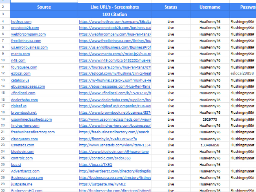Open the foursquare.com/v/hua-ren-tang live URL
The image size is (256, 192).
115,67
